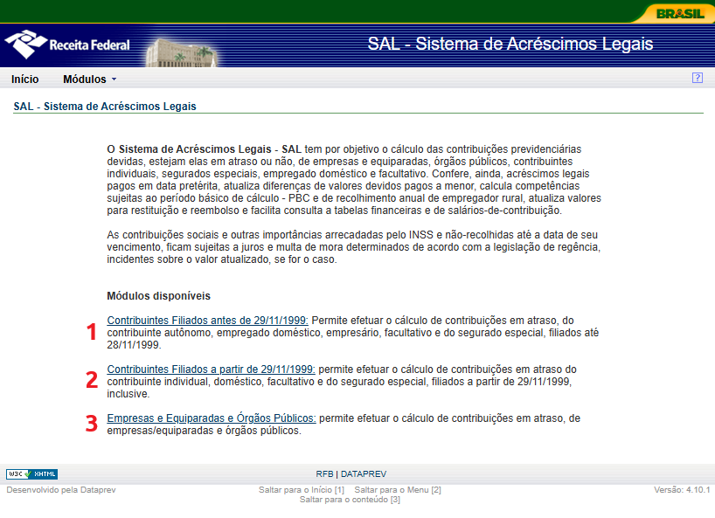The height and width of the screenshot is (518, 715).
Task: Open Empresas e Equiparadas e Órgãos Públicos
Action: (x=211, y=418)
